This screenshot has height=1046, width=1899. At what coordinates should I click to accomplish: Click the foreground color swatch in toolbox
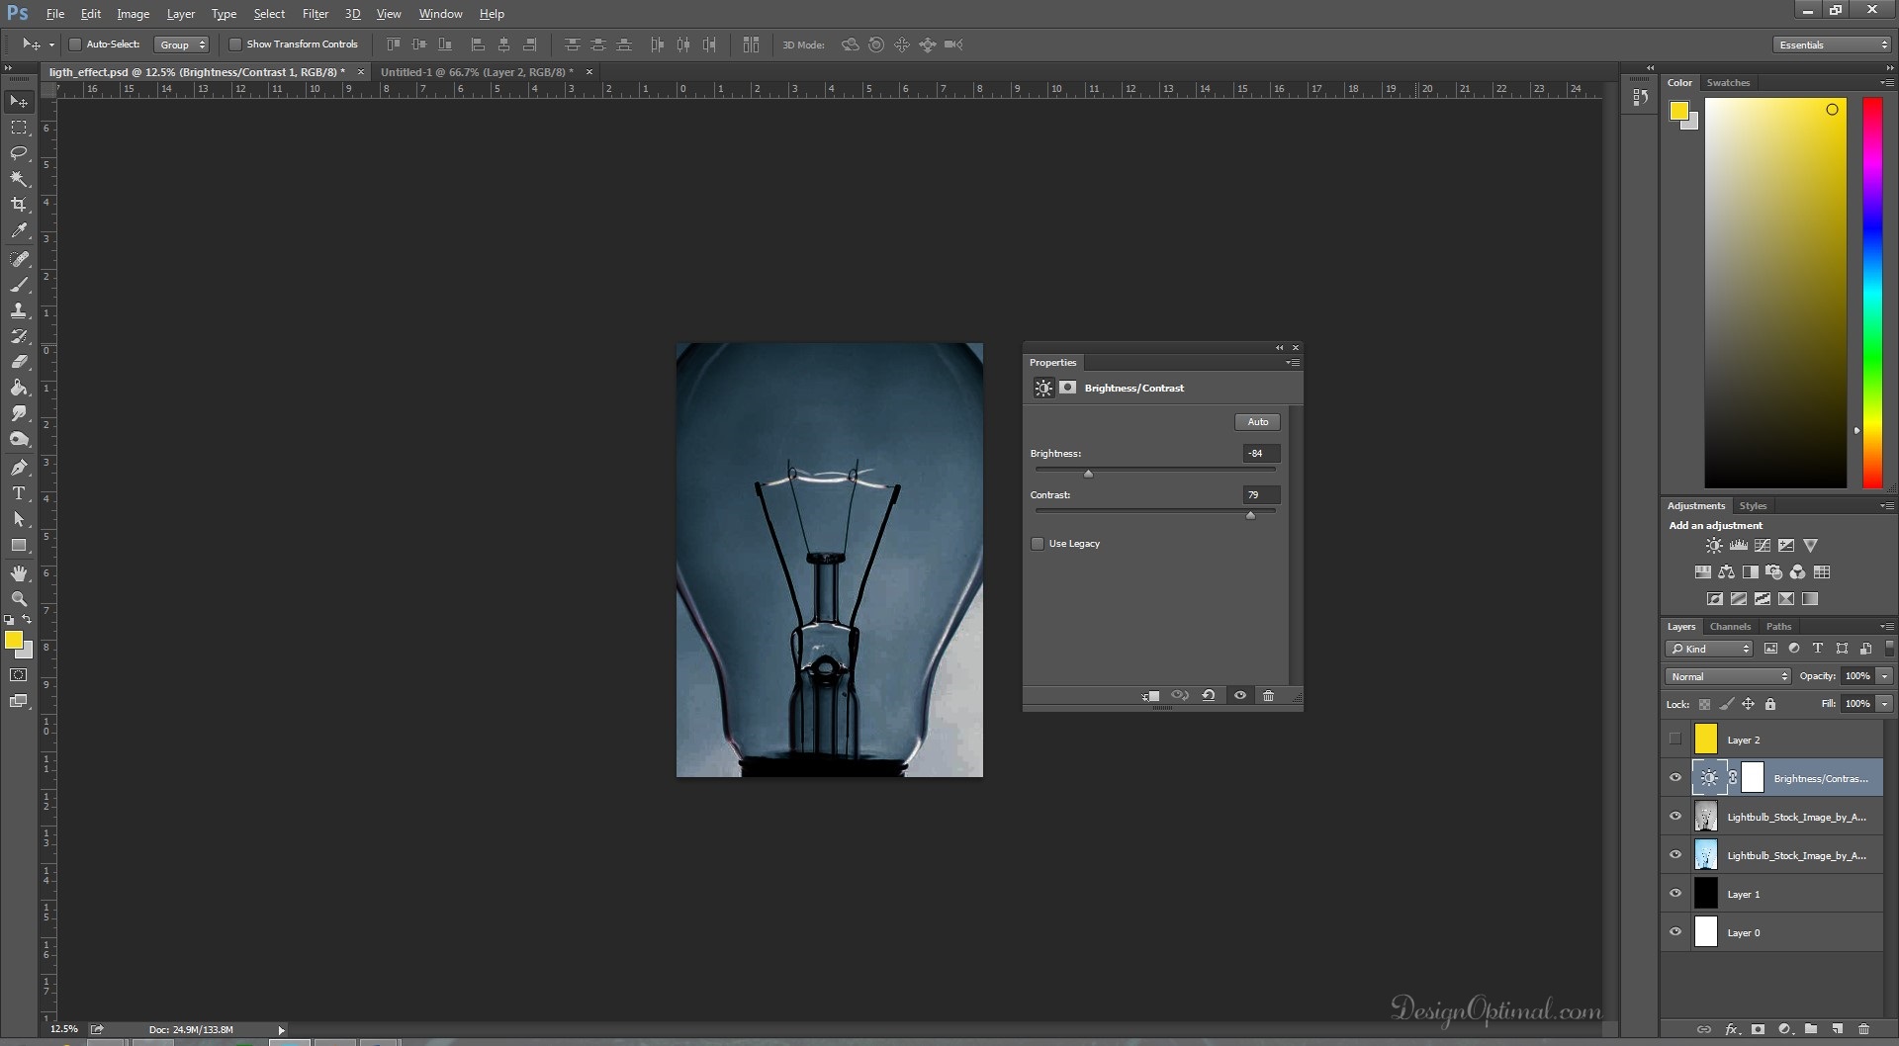14,641
